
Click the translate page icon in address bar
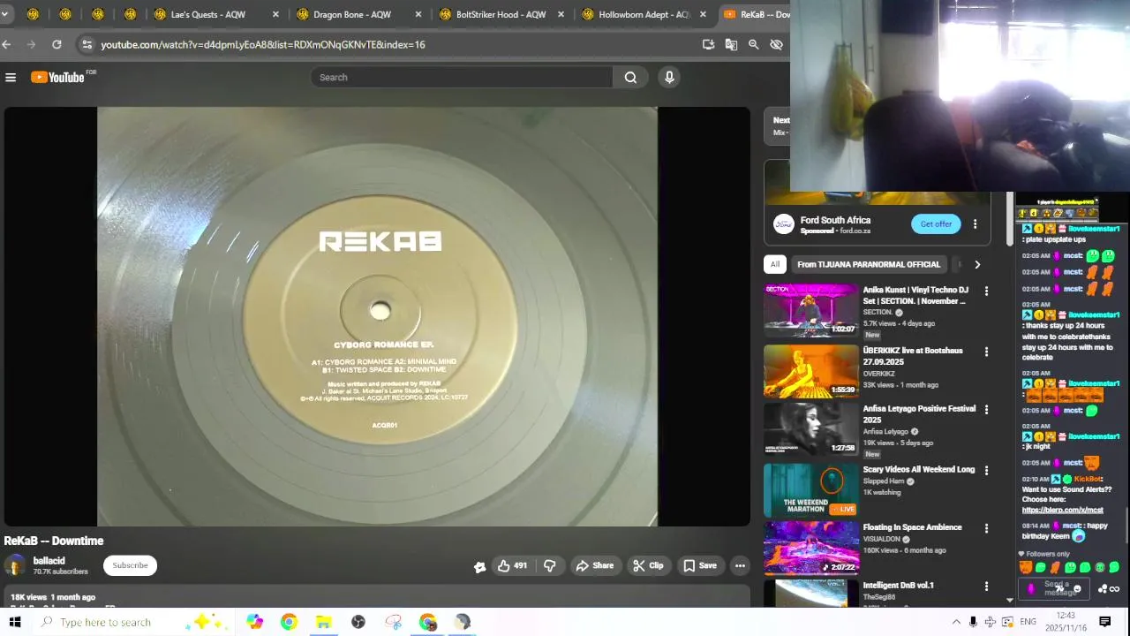[x=731, y=44]
